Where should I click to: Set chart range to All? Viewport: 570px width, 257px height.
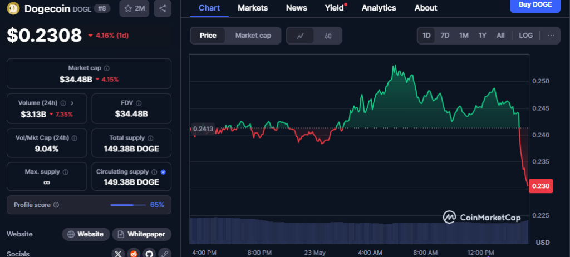pos(500,36)
